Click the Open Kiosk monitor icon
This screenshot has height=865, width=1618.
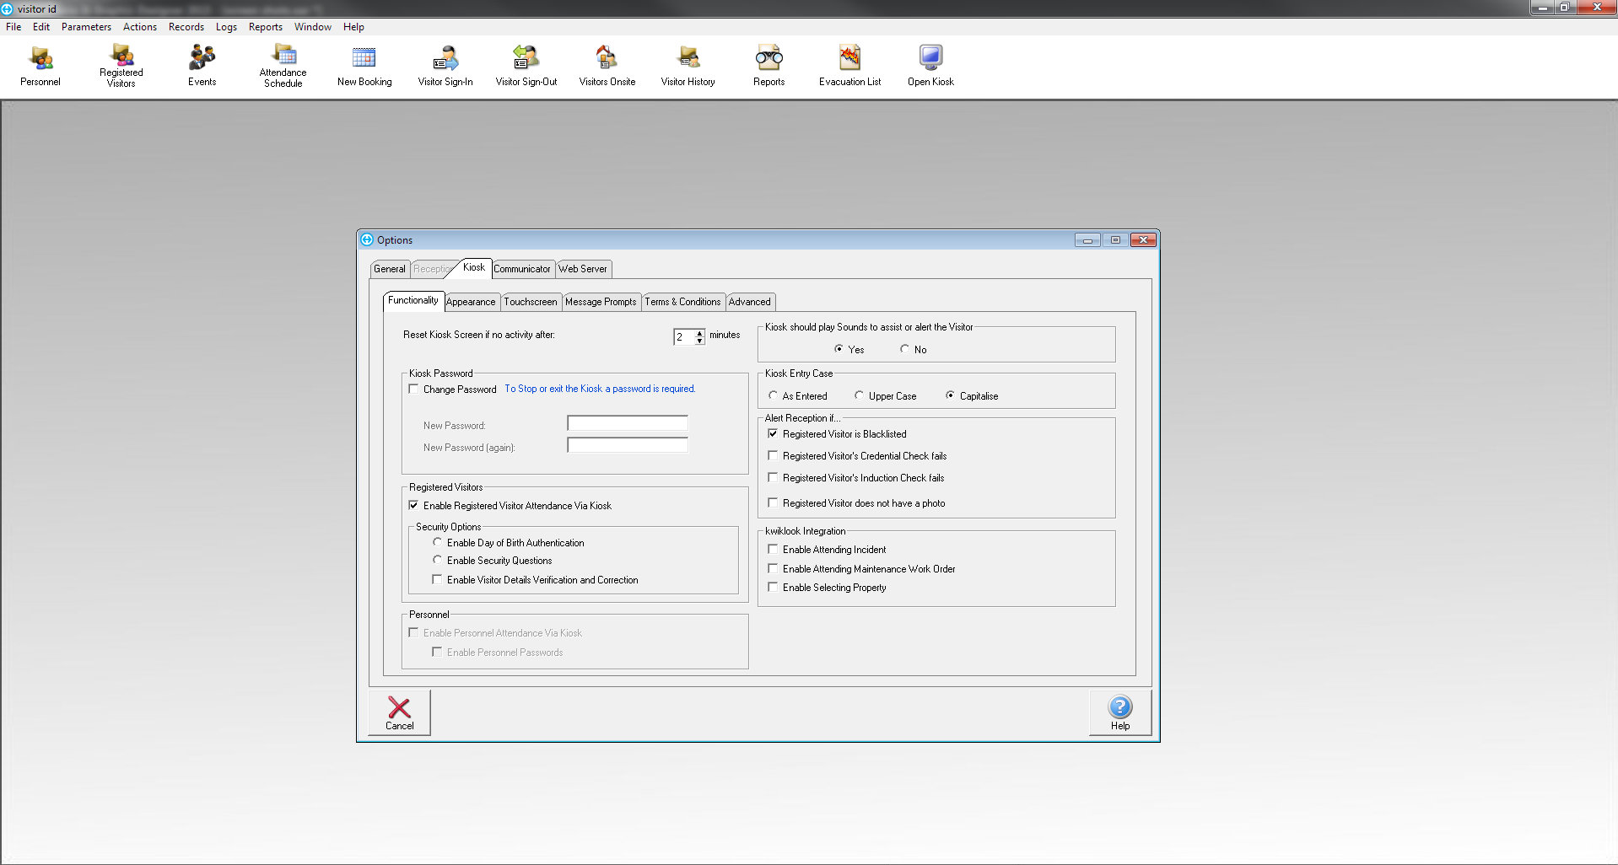[x=930, y=66]
